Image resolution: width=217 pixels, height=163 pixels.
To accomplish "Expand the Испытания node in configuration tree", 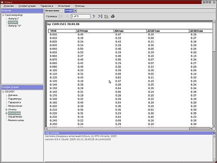I will click(6, 113).
